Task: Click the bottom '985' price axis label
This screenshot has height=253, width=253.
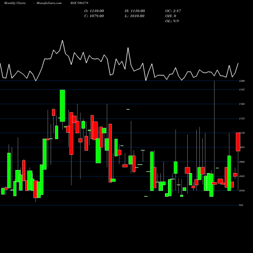Action: [241, 205]
